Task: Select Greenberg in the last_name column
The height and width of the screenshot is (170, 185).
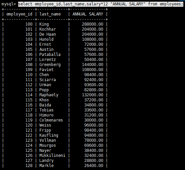Action: [50, 65]
